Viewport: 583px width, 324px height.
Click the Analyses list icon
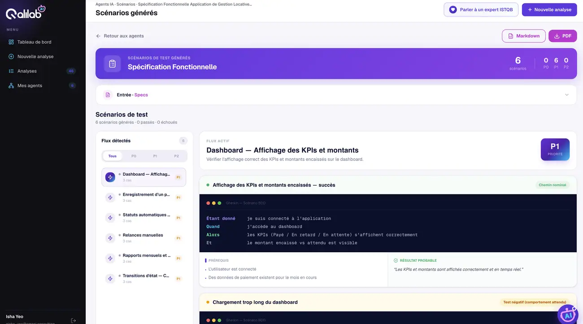pos(11,71)
